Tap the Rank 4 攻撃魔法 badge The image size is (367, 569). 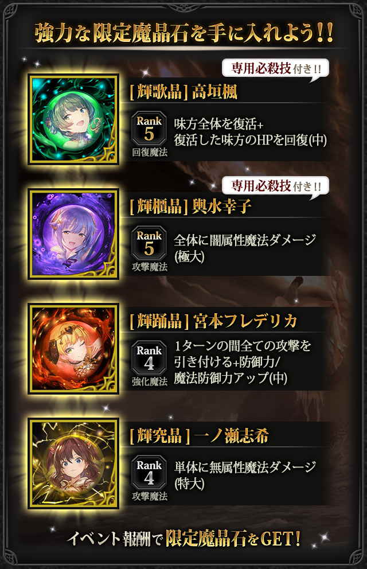[149, 478]
